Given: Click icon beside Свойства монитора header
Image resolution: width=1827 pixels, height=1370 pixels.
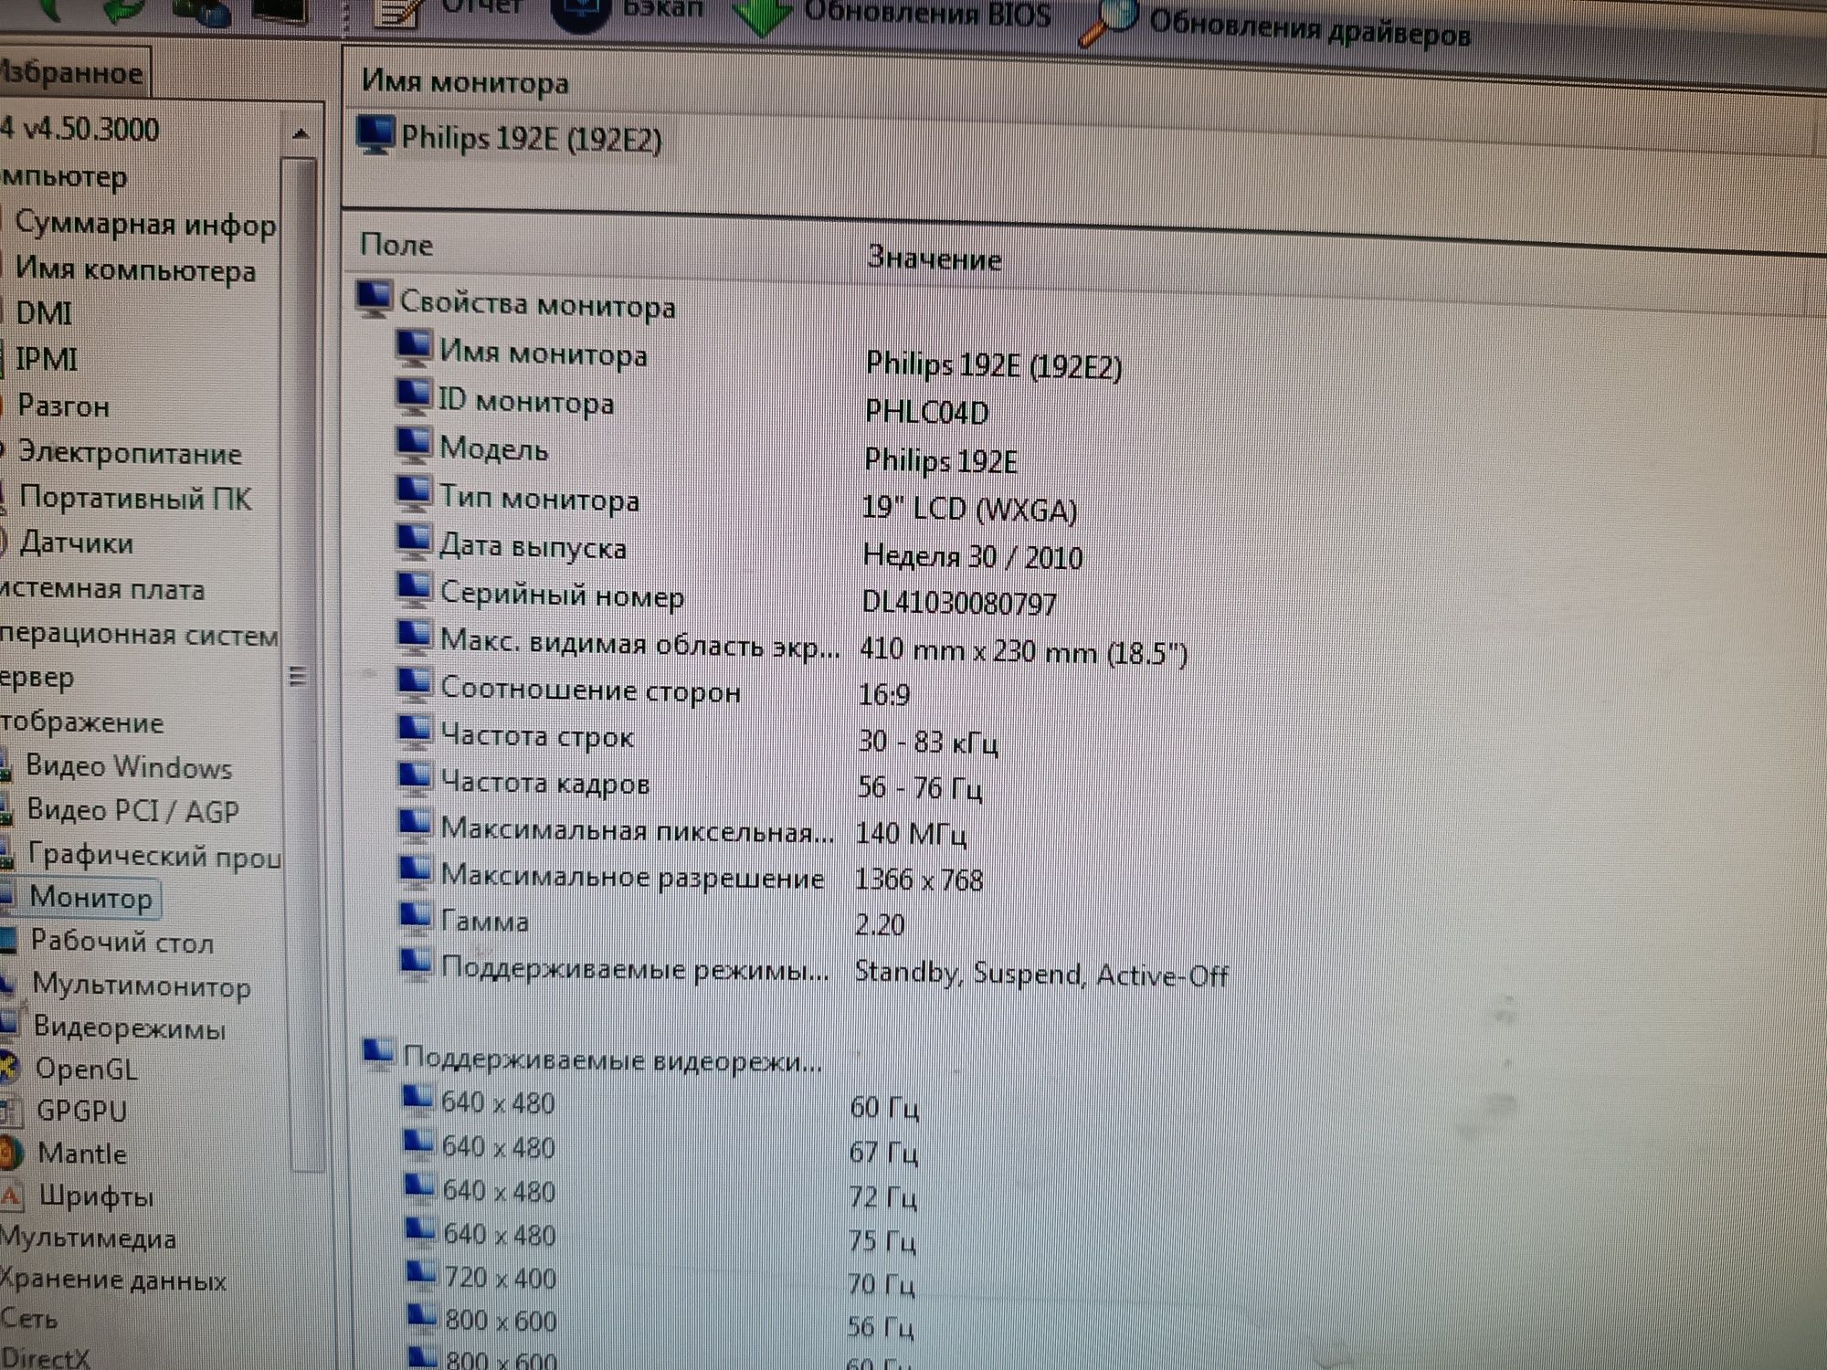Looking at the screenshot, I should (x=374, y=299).
